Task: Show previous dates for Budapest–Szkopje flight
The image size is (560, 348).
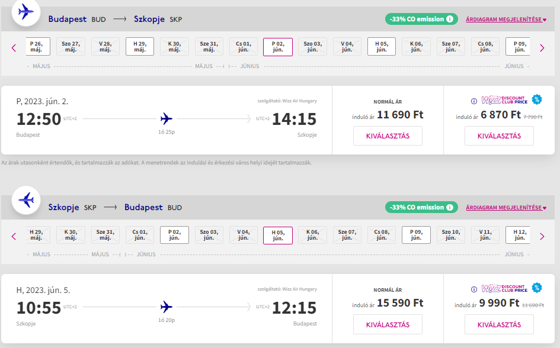Action: [x=14, y=48]
